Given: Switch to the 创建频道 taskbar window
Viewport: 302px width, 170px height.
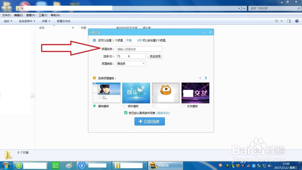Looking at the screenshot, I should (x=165, y=165).
